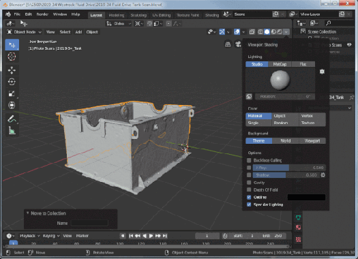This screenshot has height=259, width=358.
Task: Switch to Material Preview shading icon
Action: point(273,32)
